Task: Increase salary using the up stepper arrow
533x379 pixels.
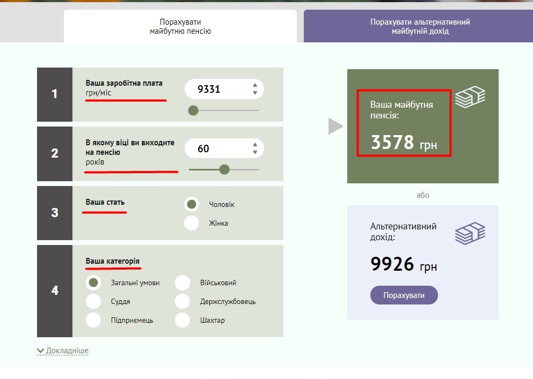Action: (x=255, y=86)
